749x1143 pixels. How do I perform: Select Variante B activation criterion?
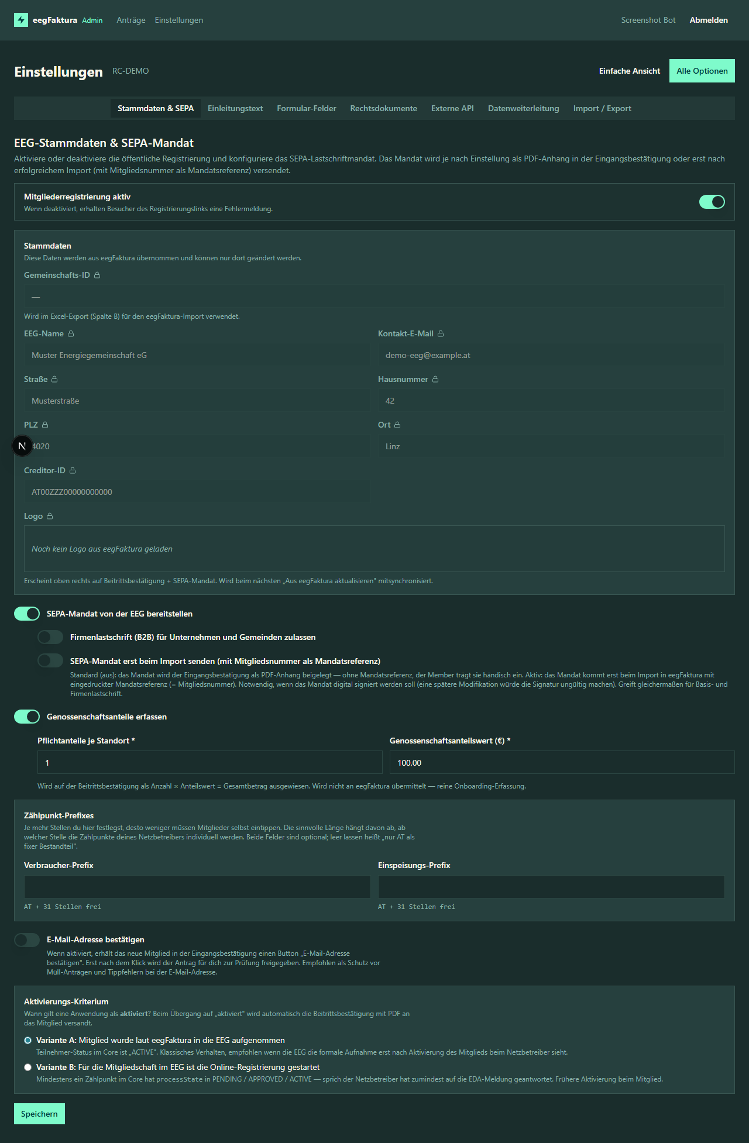click(x=28, y=1067)
